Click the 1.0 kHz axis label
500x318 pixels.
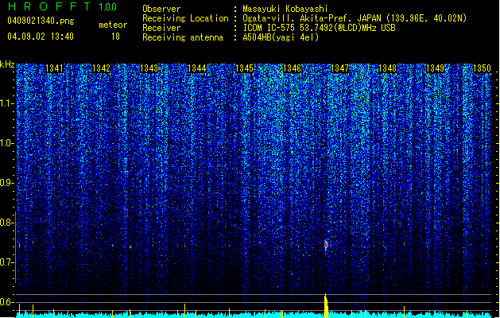pyautogui.click(x=7, y=143)
